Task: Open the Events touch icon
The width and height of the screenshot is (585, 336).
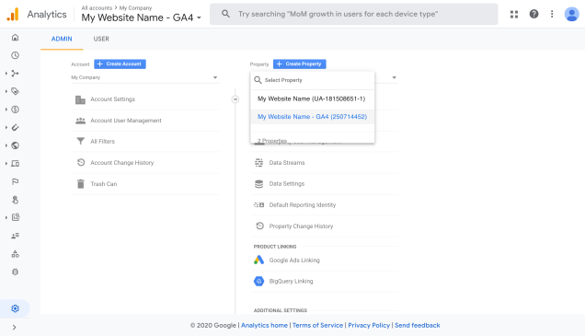Action: click(15, 200)
